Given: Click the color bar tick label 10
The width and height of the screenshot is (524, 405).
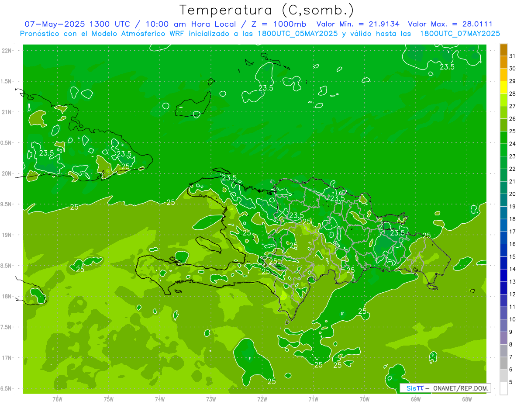Looking at the screenshot, I should (512, 319).
